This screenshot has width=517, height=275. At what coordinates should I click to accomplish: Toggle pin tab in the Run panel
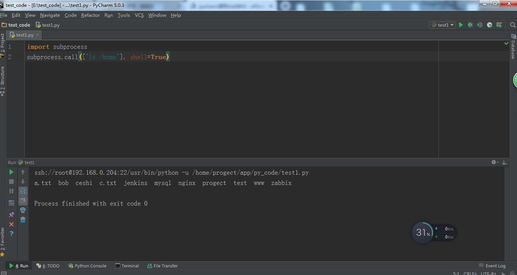click(x=11, y=215)
